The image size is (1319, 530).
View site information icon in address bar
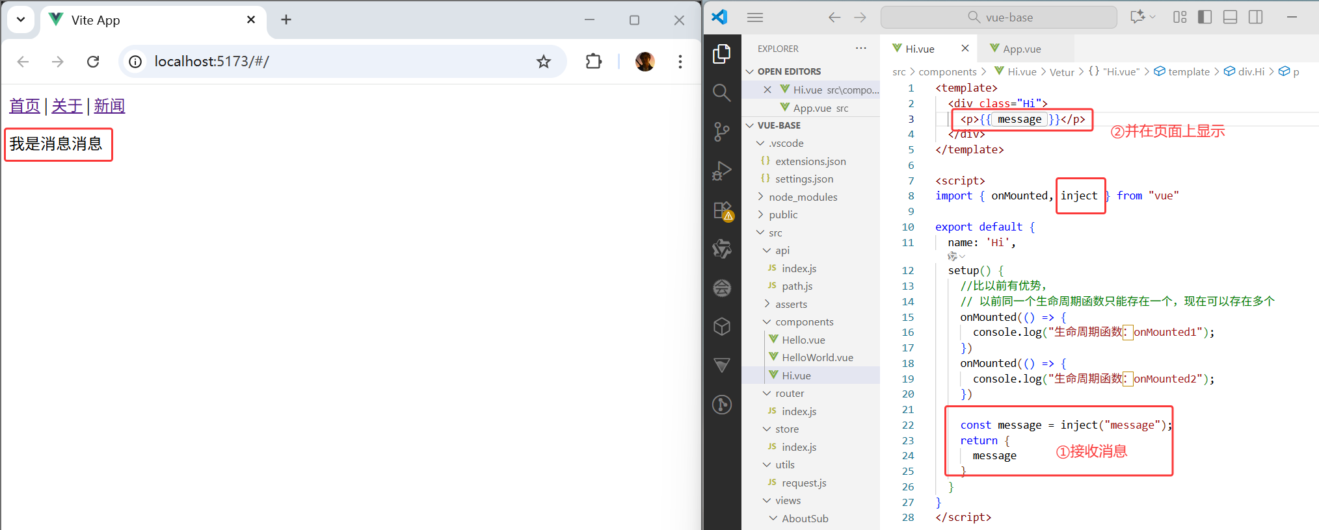(135, 62)
